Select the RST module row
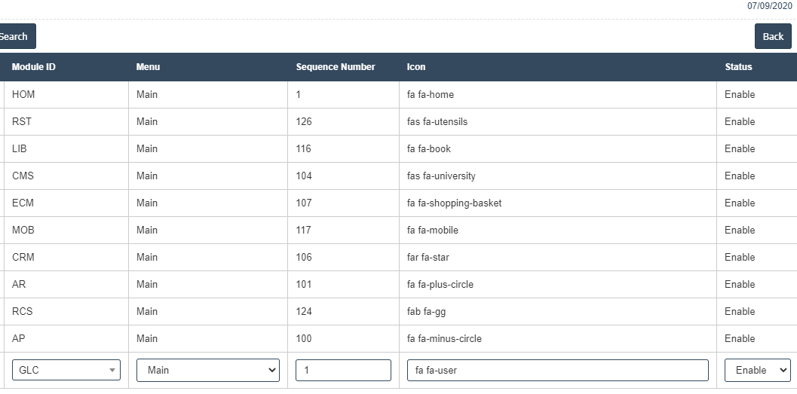797x394 pixels. 22,121
